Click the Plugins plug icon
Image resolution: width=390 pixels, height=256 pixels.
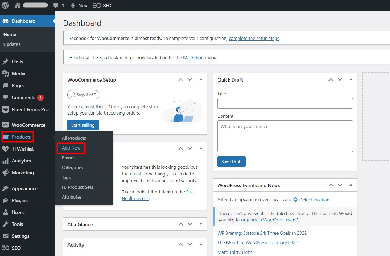(6, 200)
